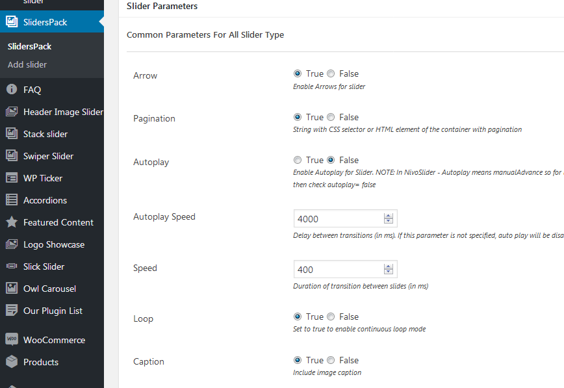Click the Owl Carousel sidebar icon
Viewport: 564px width, 388px height.
pyautogui.click(x=12, y=289)
